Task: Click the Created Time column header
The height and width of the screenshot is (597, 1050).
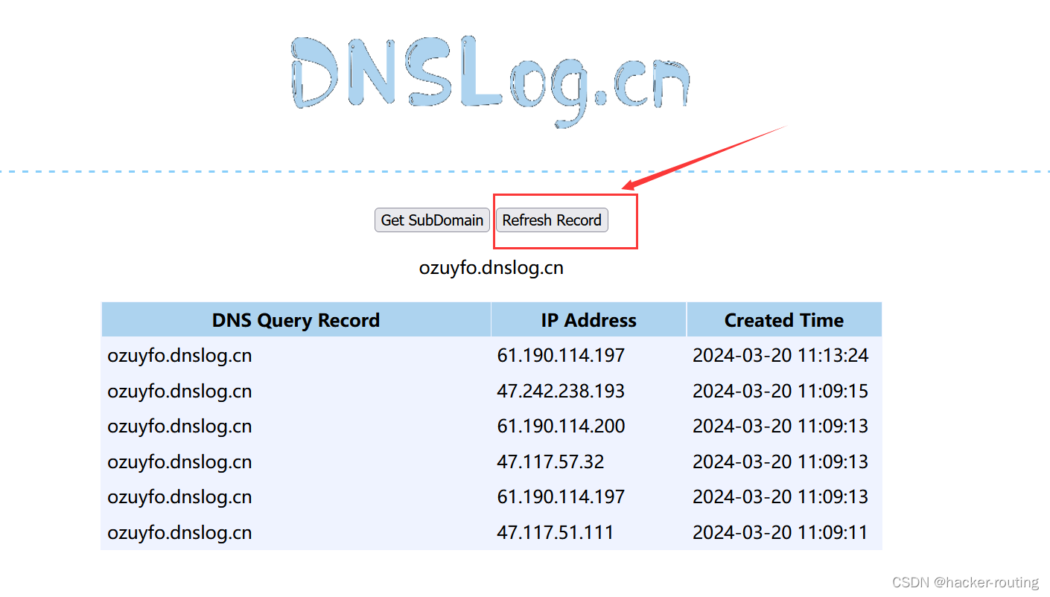Action: coord(783,319)
